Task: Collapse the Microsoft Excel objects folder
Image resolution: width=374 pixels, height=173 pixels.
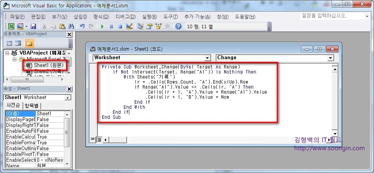Action: click(x=14, y=59)
